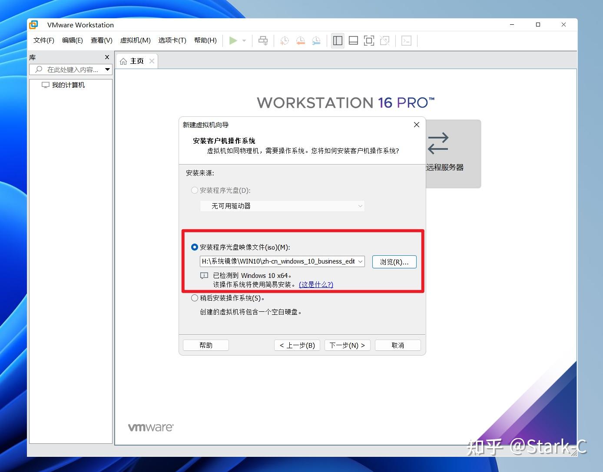Click the Send Ctrl+Alt+Del icon
Screen dimensions: 603x472
pos(263,40)
